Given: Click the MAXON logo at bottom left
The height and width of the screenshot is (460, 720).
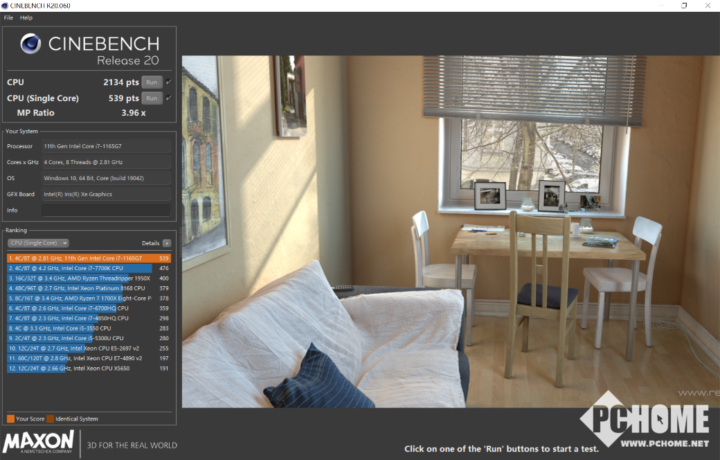Looking at the screenshot, I should pyautogui.click(x=39, y=442).
